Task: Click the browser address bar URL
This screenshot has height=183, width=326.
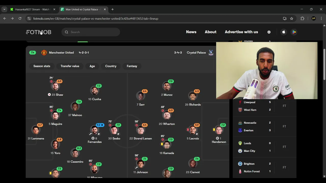Action: pos(96,19)
